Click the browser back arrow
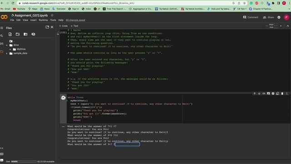This screenshot has width=291, height=164. (2, 3)
